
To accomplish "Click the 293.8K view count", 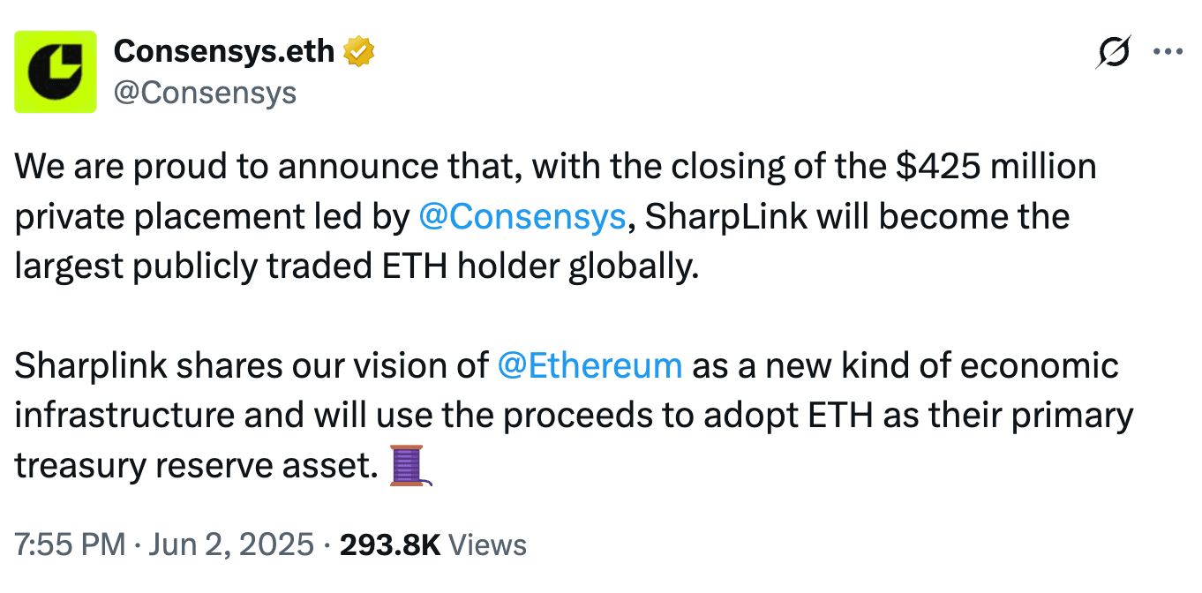I will click(x=389, y=544).
